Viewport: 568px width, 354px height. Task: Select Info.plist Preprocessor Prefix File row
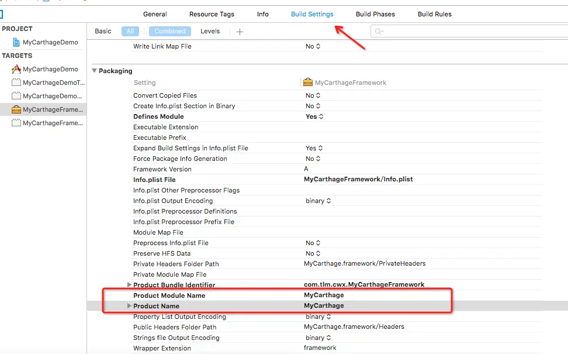[x=337, y=222]
